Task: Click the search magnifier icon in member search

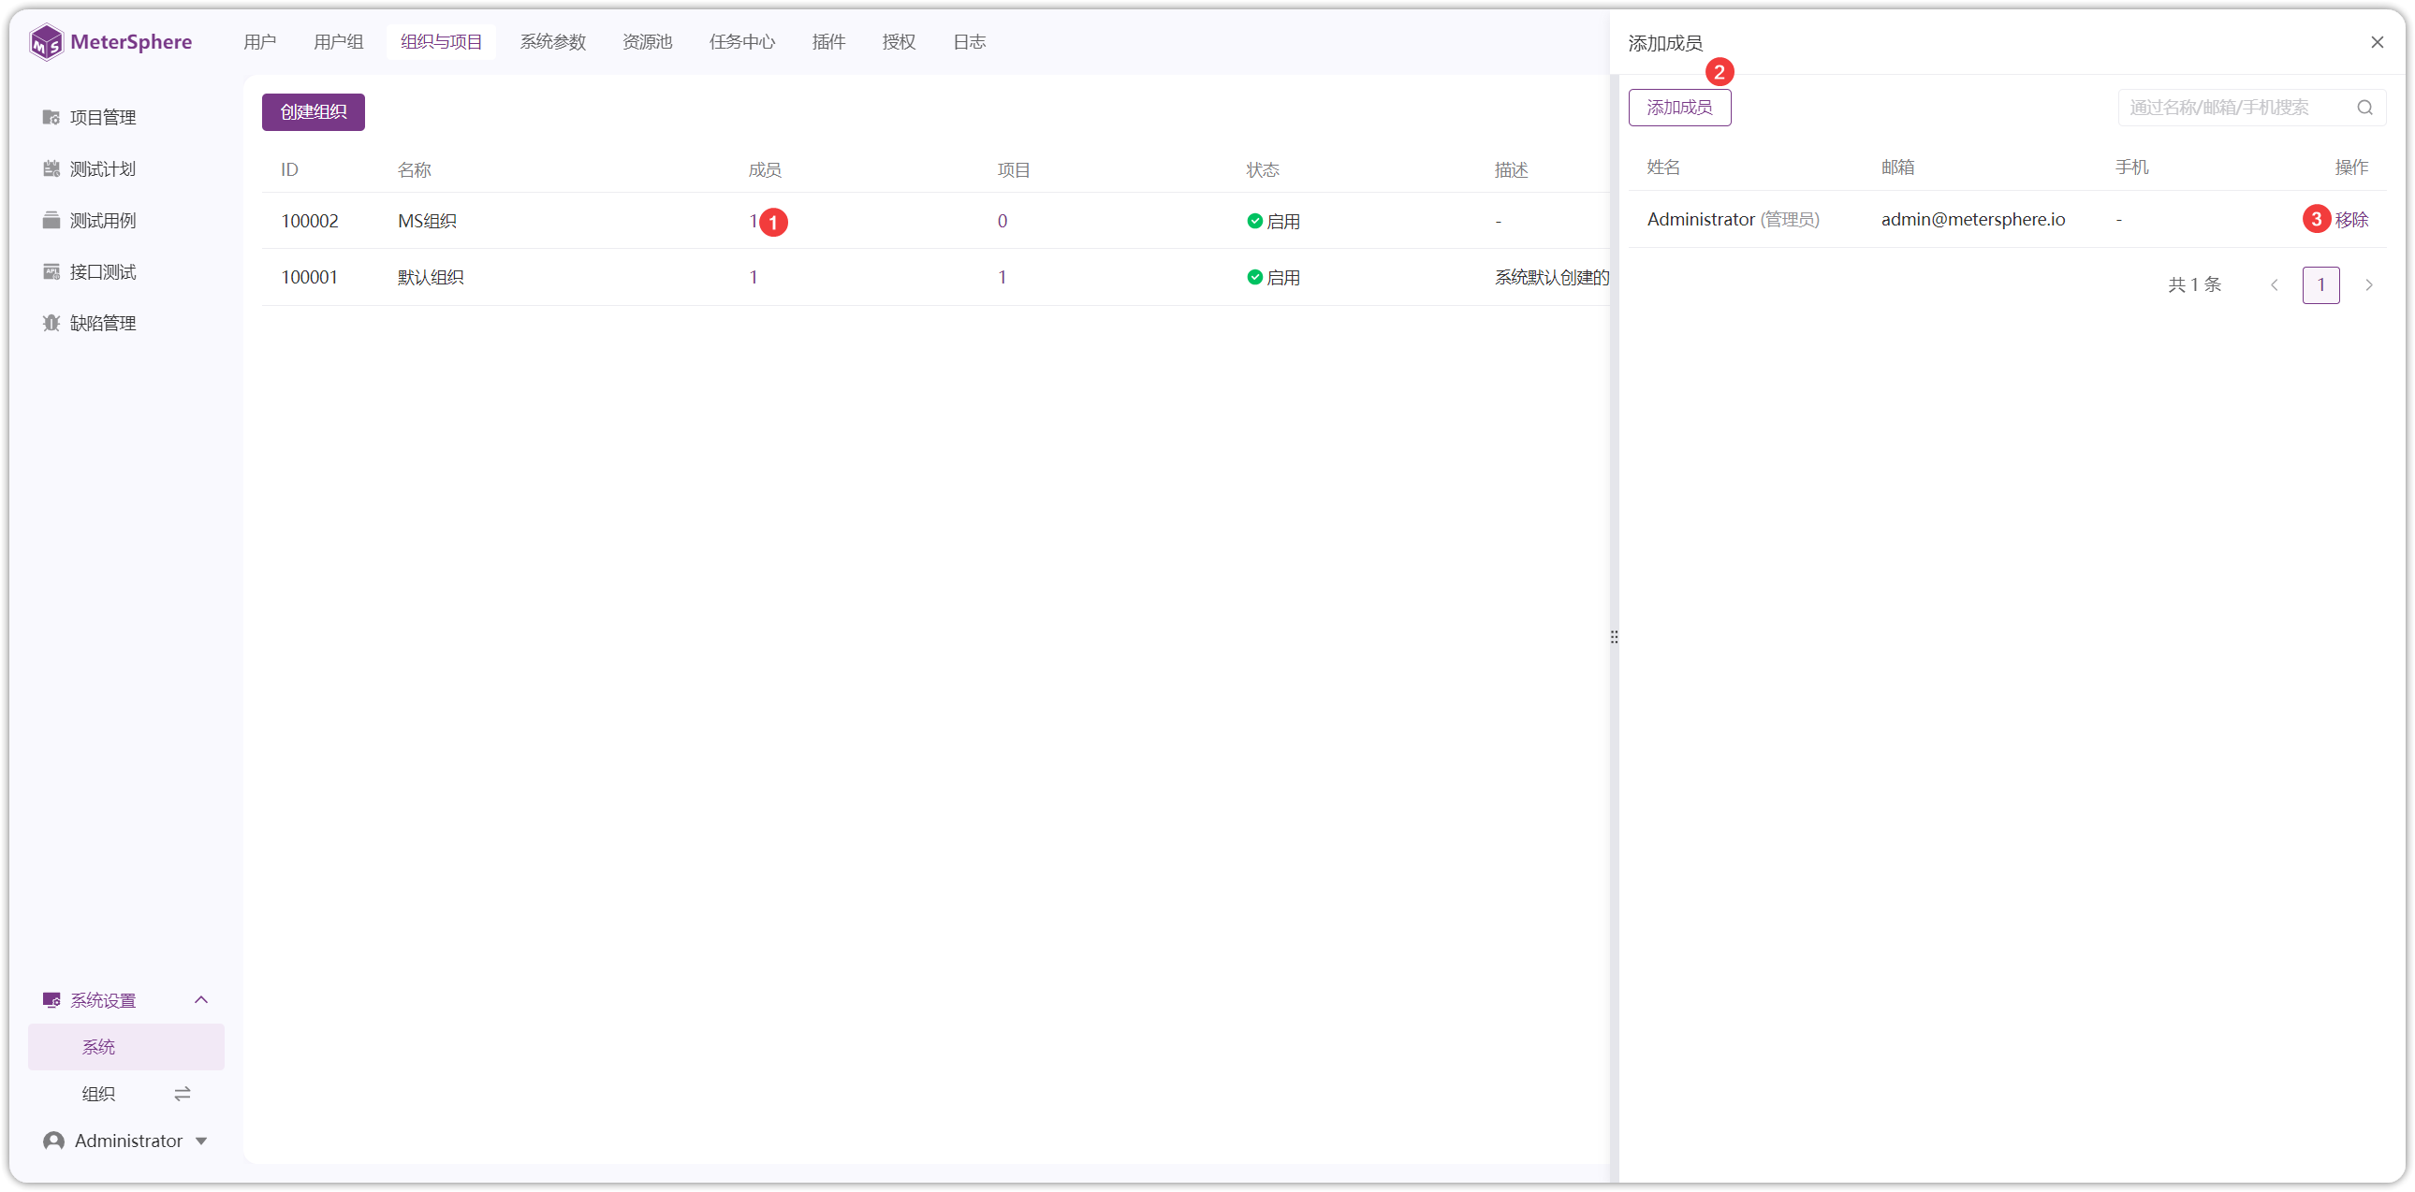Action: [2364, 108]
